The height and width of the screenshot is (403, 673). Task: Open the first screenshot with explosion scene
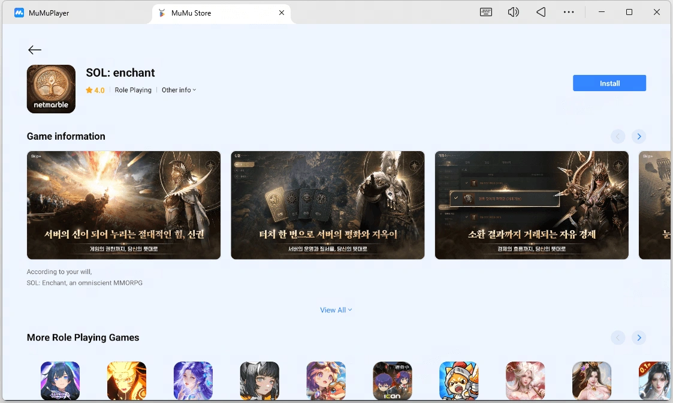(x=123, y=205)
